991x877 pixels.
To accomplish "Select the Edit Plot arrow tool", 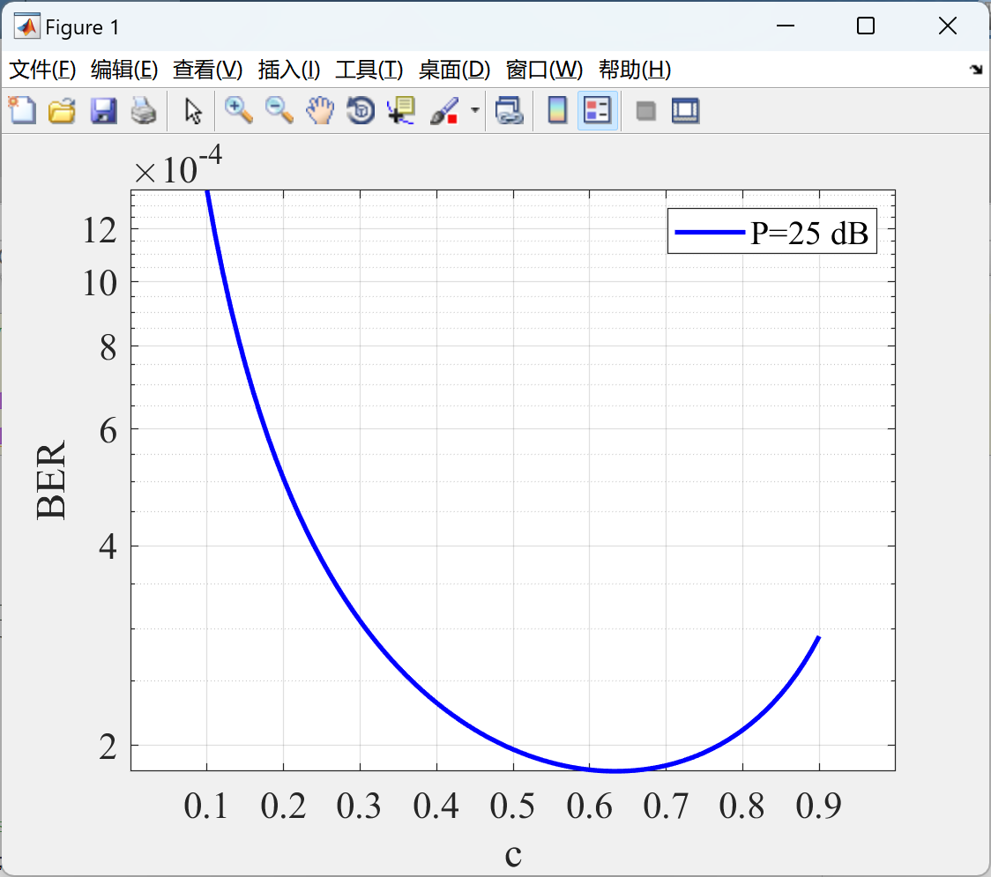I will pyautogui.click(x=193, y=111).
